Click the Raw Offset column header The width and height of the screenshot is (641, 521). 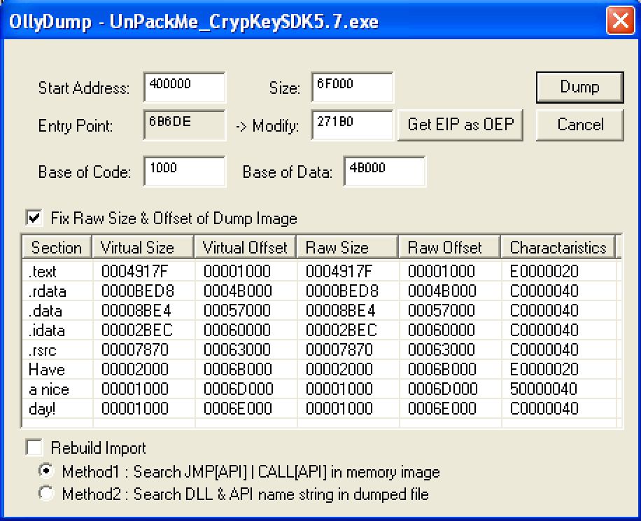[450, 247]
